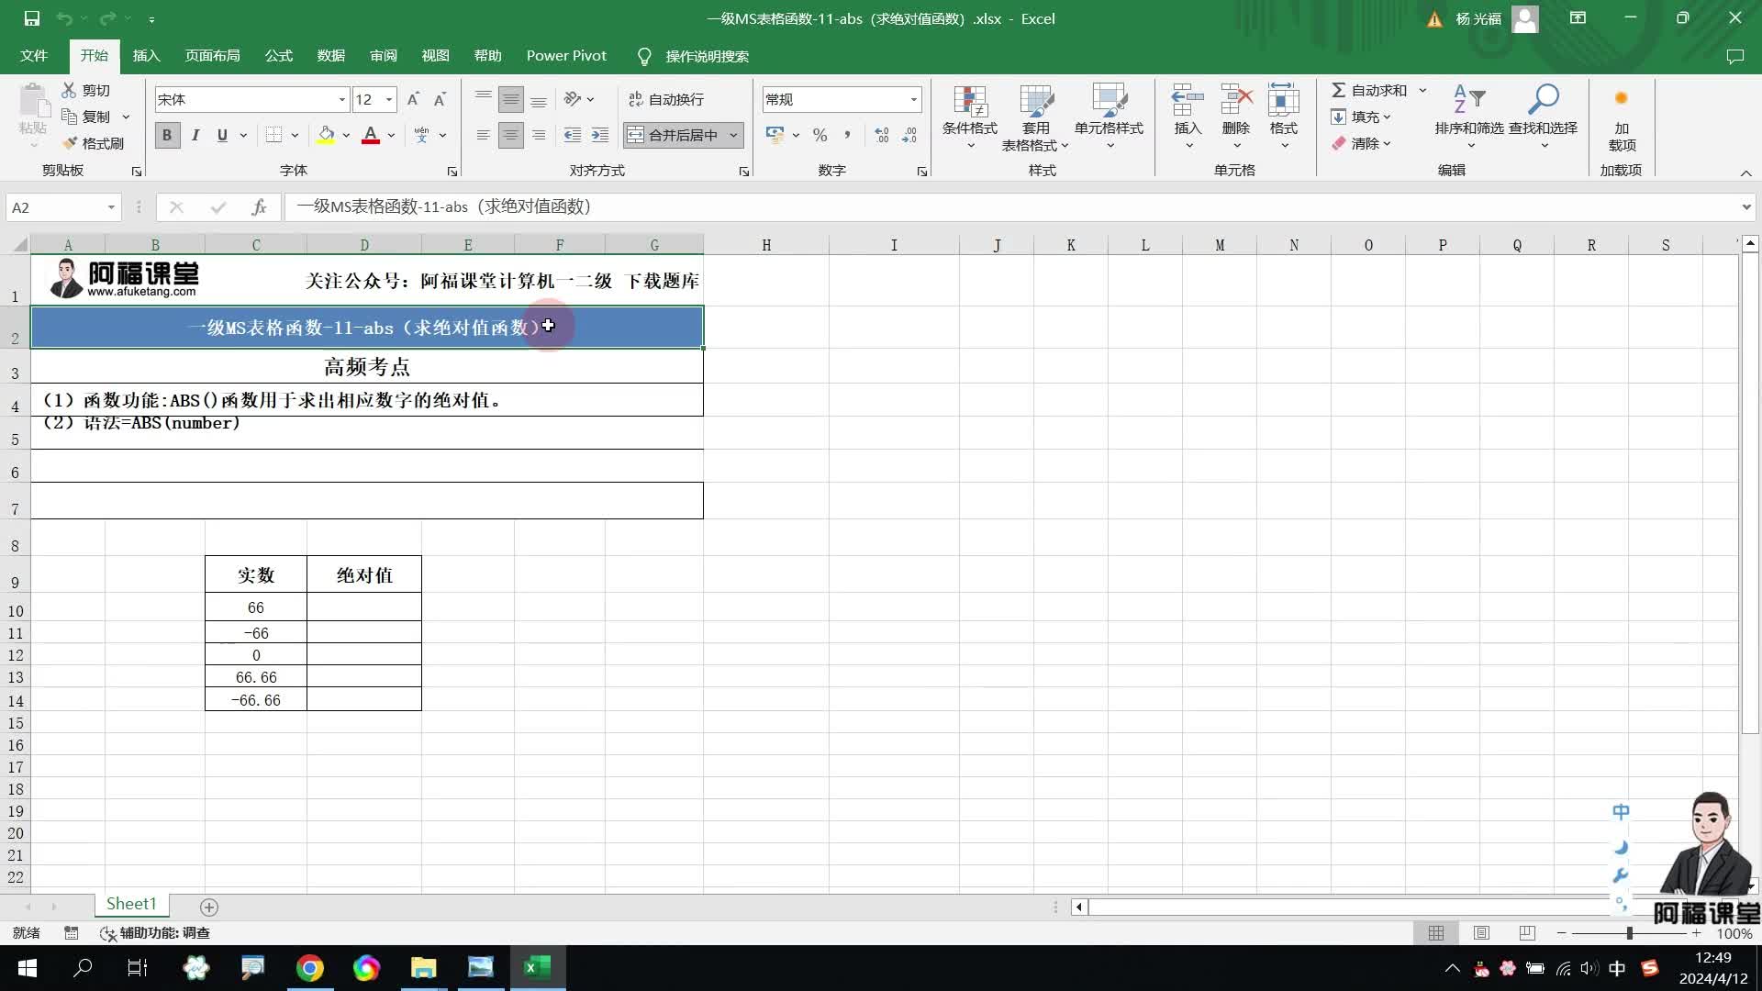
Task: Click the Page Layout view button
Action: [x=1481, y=933]
